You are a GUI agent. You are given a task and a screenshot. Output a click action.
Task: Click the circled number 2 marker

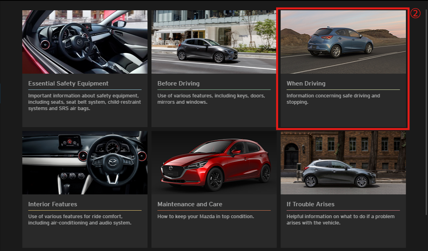pyautogui.click(x=415, y=13)
